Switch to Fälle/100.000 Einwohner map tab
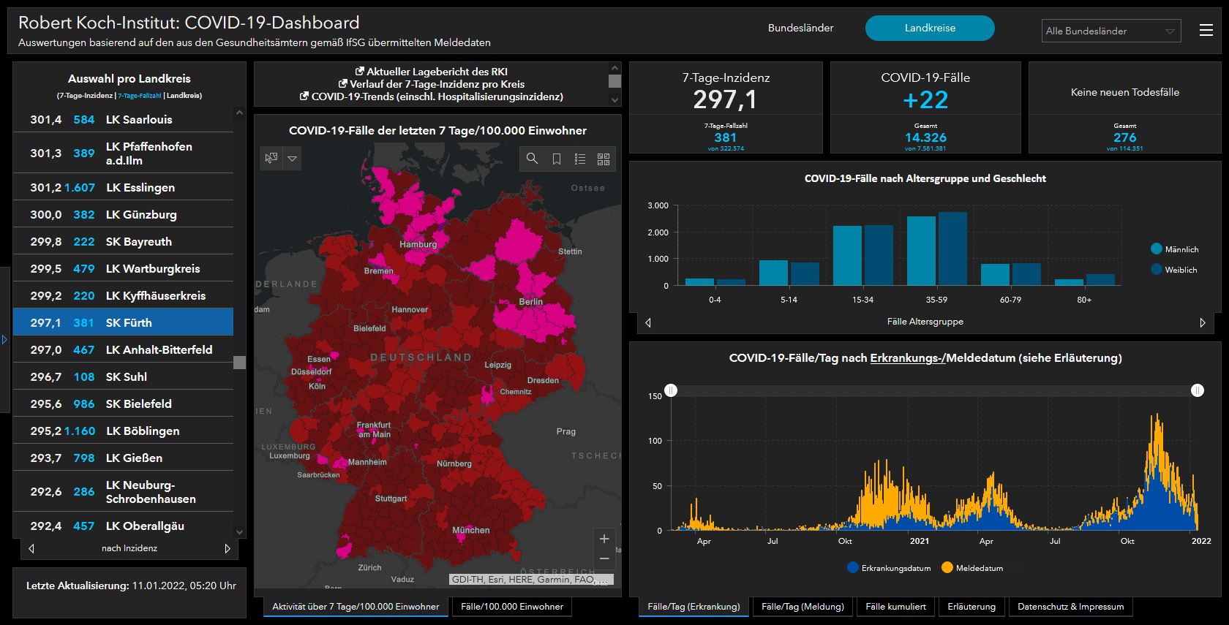This screenshot has width=1229, height=625. (512, 607)
